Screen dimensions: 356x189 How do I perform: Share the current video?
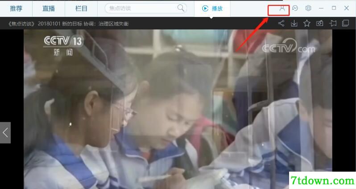tap(281, 23)
